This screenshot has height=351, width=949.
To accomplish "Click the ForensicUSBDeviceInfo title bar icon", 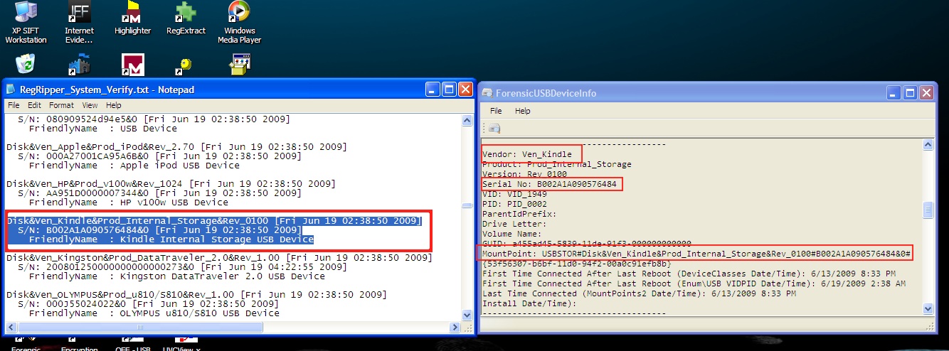I will pos(487,93).
